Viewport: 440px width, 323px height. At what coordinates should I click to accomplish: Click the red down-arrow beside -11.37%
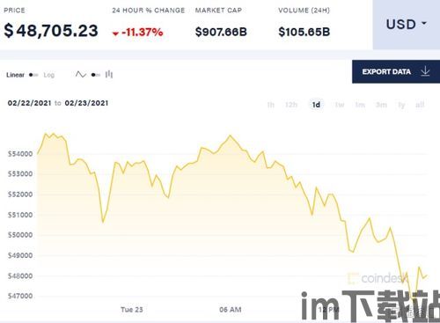[115, 33]
